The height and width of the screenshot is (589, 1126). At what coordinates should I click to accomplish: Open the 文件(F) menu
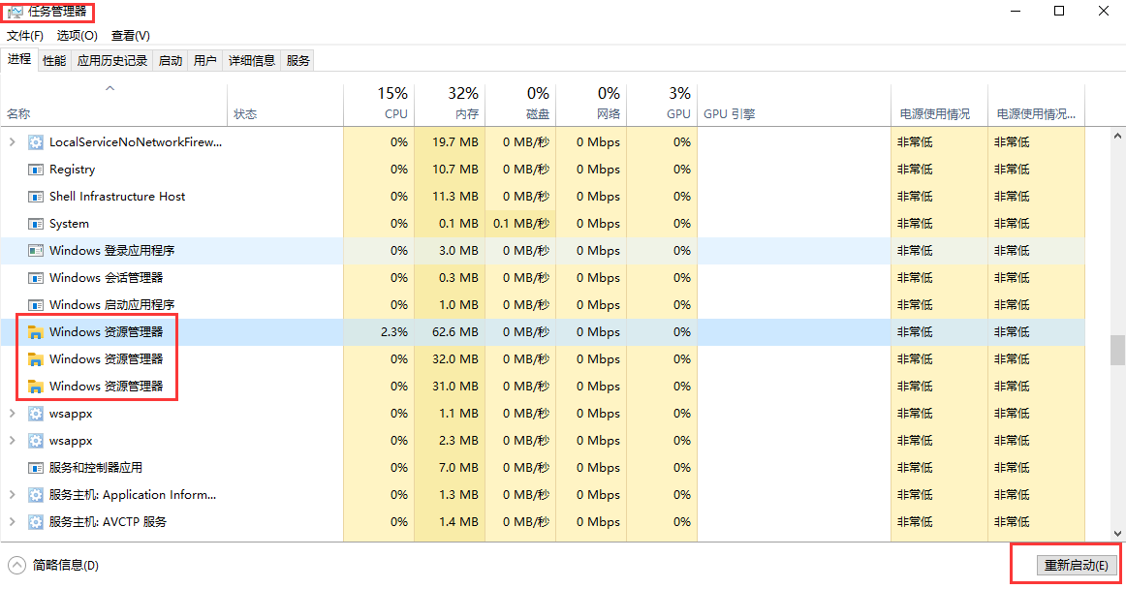[25, 35]
